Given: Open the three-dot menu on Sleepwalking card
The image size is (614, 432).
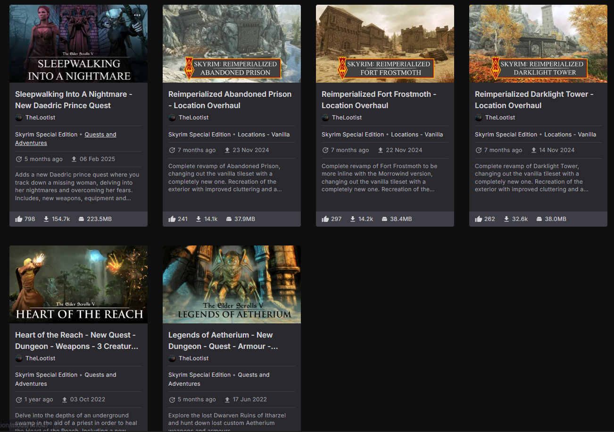Looking at the screenshot, I should coord(137,15).
